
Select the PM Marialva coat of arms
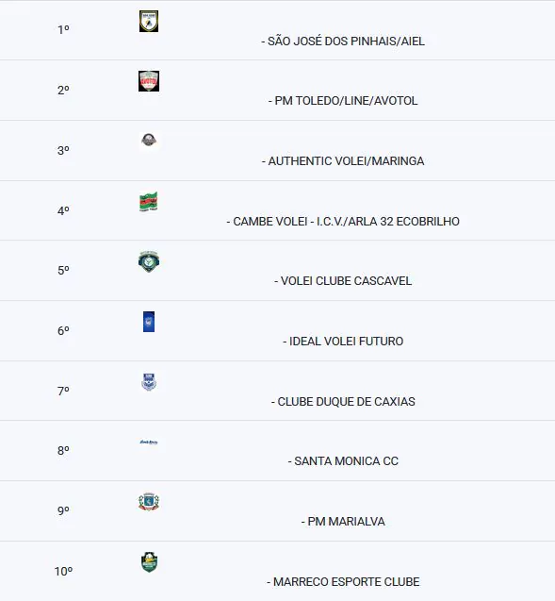149,502
